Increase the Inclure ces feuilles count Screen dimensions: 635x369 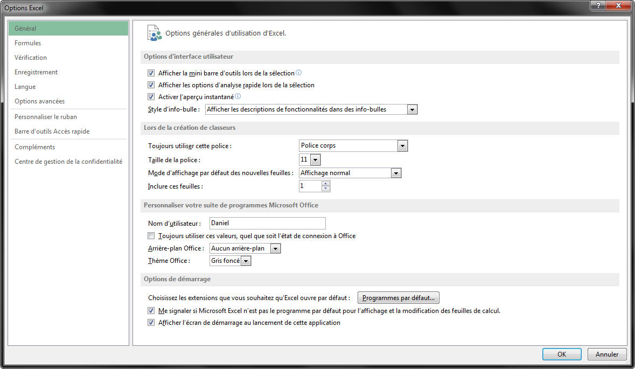(x=326, y=184)
